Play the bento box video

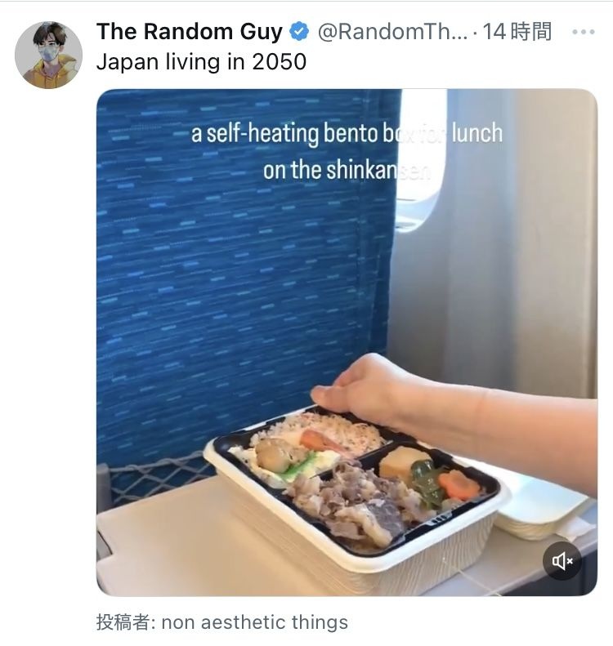347,342
